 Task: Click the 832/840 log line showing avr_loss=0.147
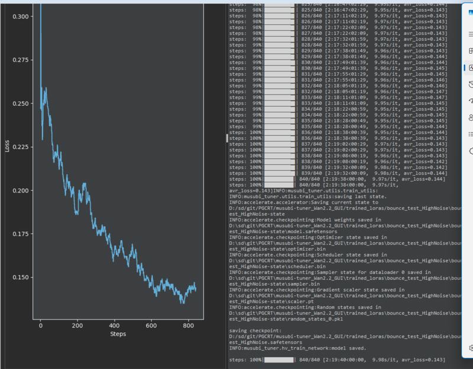338,92
